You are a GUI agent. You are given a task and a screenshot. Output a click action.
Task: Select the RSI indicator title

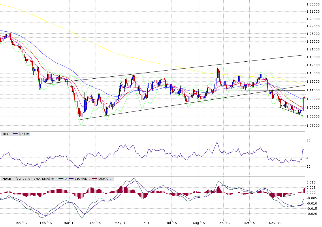[5, 134]
